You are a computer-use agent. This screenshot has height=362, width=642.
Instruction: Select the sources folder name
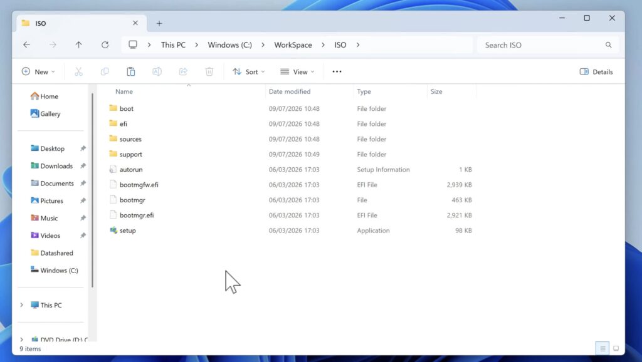130,139
